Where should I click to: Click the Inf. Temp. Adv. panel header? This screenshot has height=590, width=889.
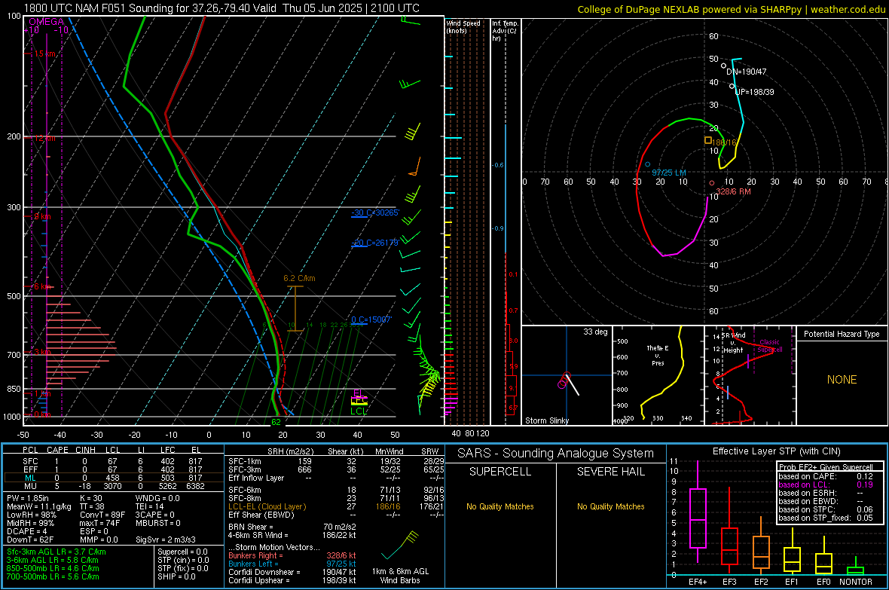(505, 31)
